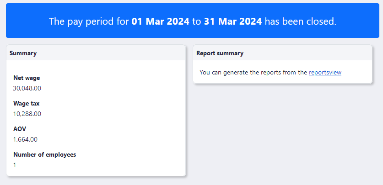Screen dimensions: 383x185
Task: Click the Wage tax label
Action: (27, 103)
